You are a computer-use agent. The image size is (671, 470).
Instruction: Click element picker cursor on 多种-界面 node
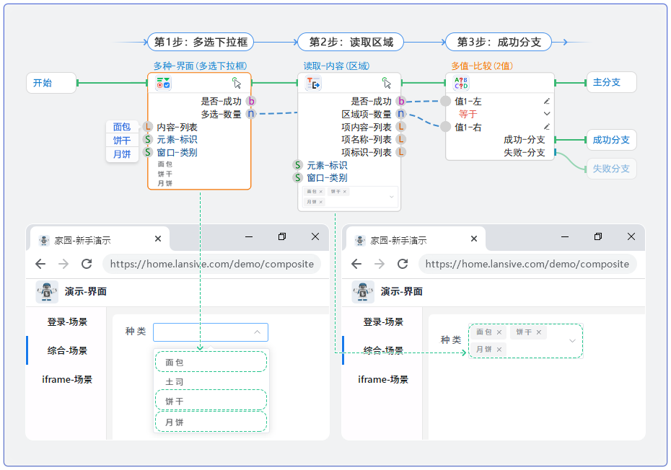[x=237, y=83]
